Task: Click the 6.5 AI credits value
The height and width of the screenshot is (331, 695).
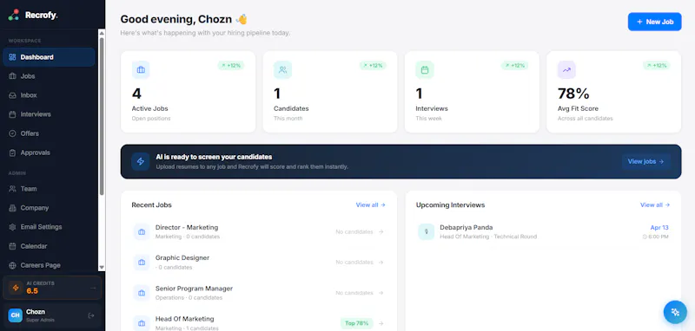Action: [32, 291]
